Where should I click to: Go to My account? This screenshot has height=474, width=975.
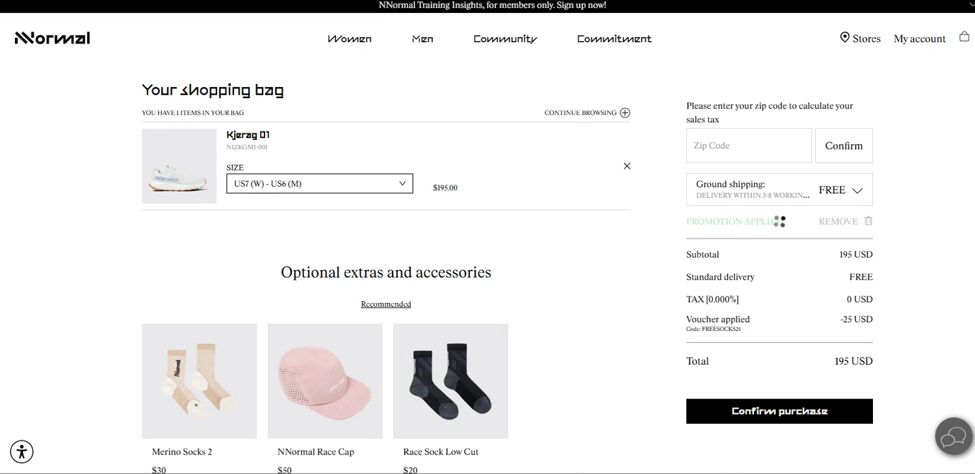(x=920, y=39)
